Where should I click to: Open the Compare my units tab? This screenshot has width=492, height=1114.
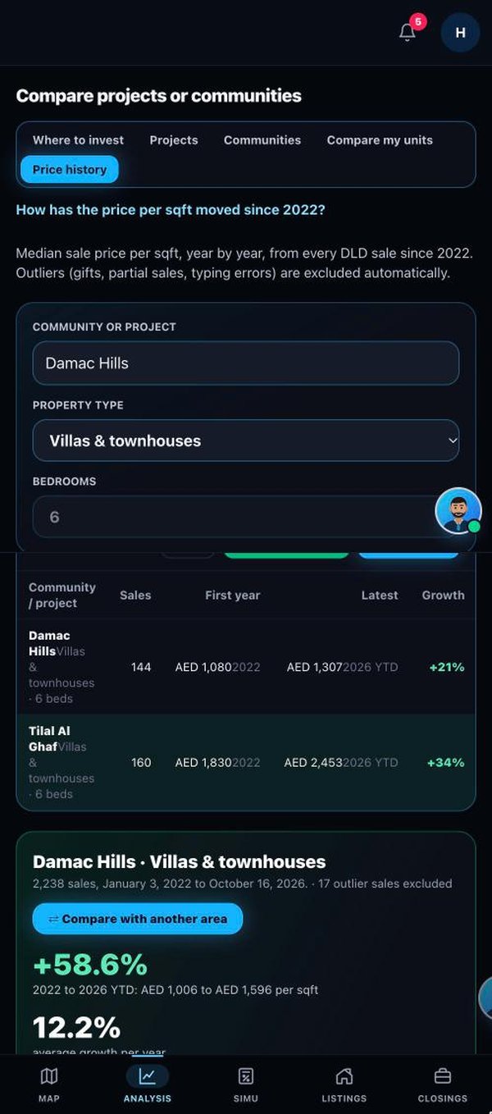pos(380,140)
